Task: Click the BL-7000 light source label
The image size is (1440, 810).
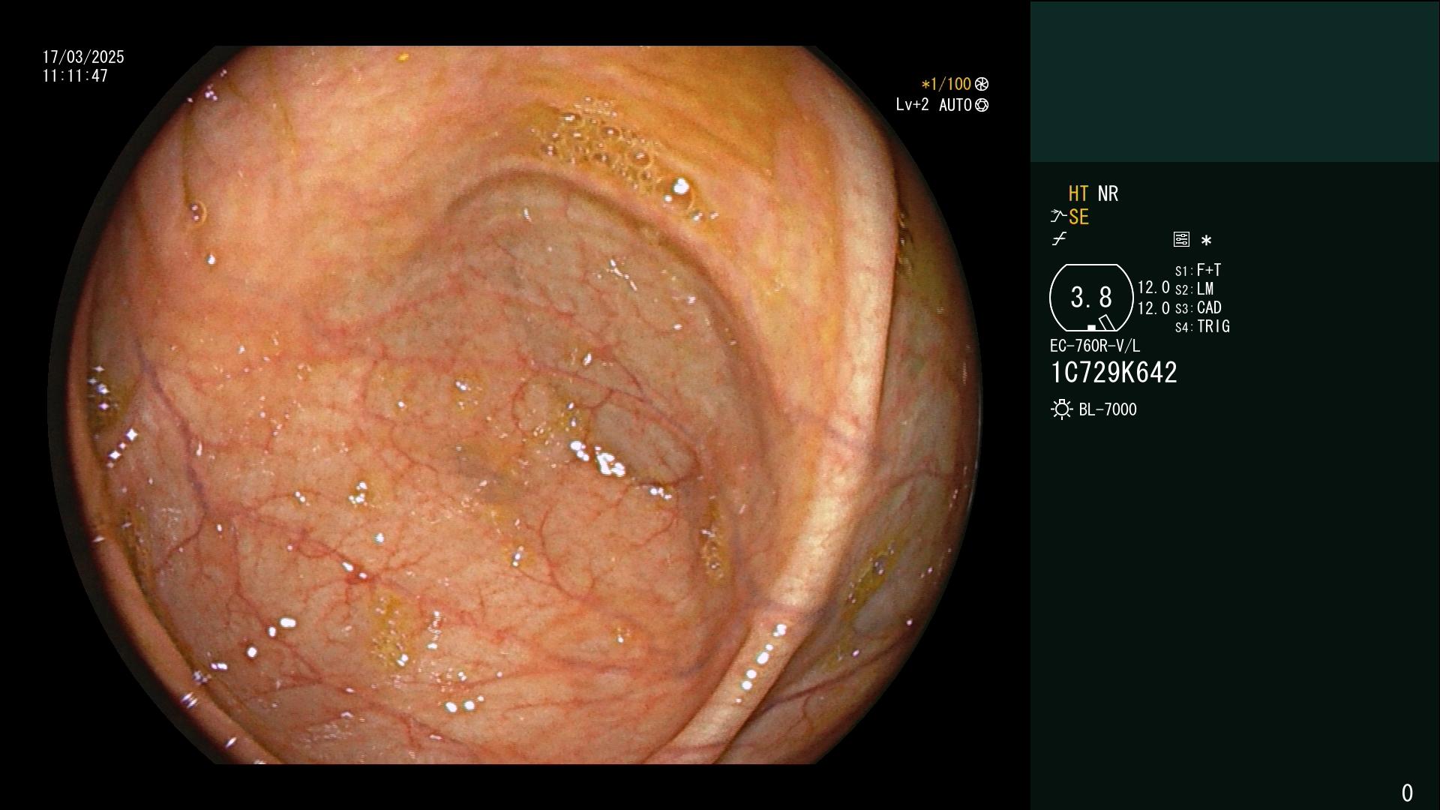Action: 1108,409
